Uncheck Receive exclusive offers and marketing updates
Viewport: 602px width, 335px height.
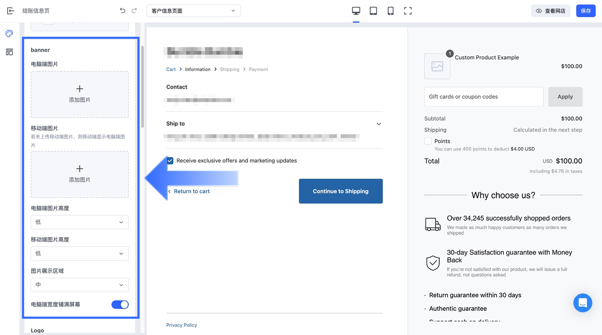tap(170, 161)
